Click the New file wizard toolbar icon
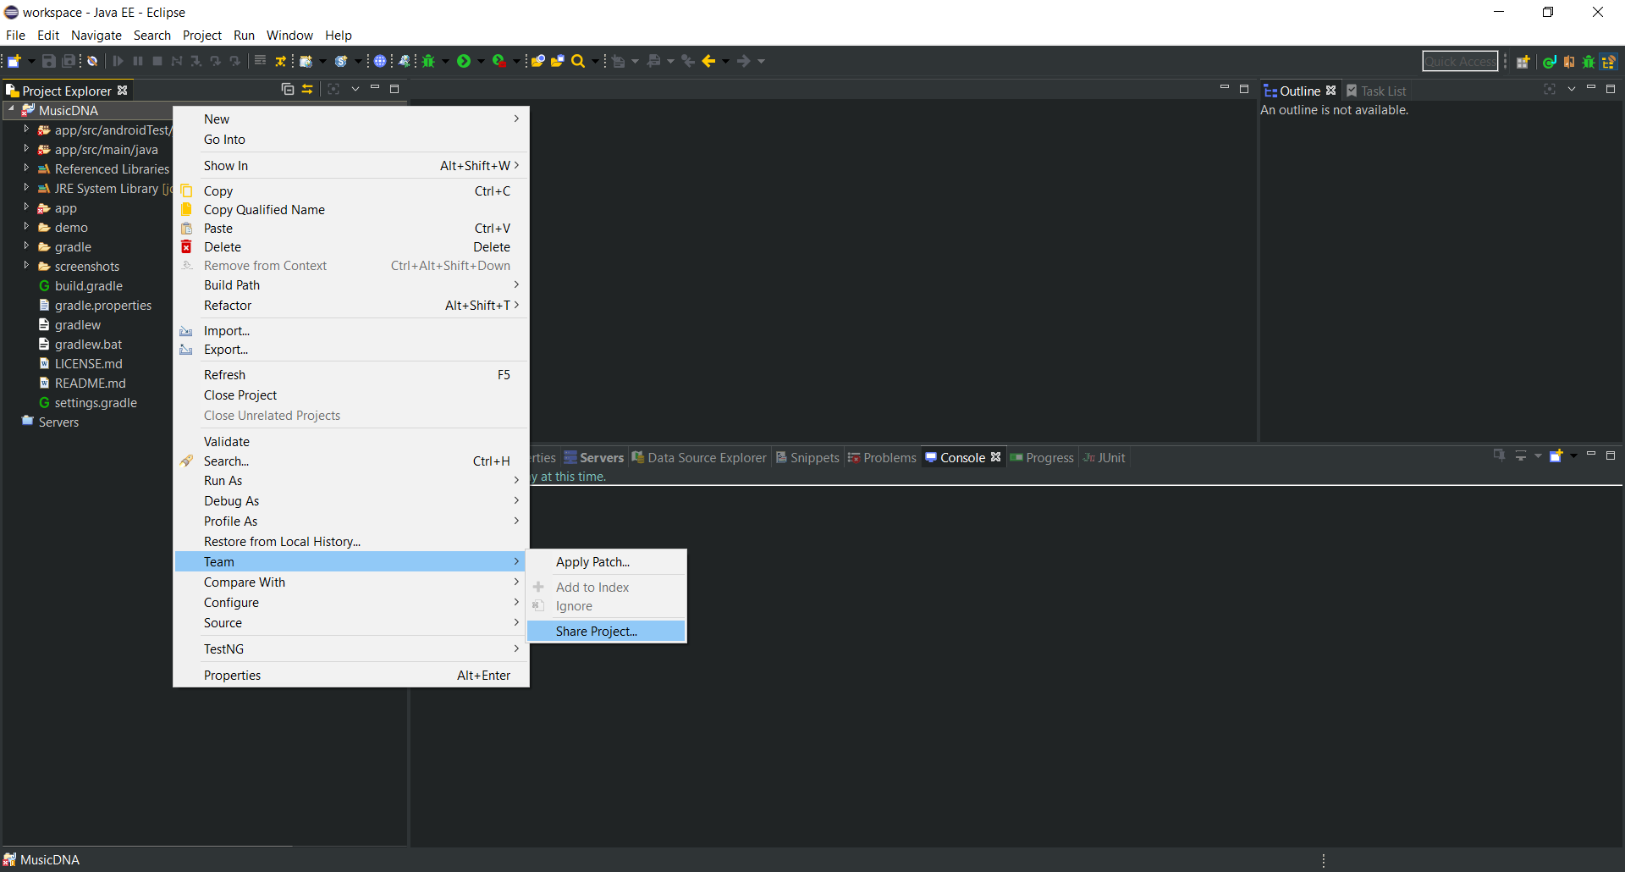The width and height of the screenshot is (1625, 872). [x=14, y=61]
